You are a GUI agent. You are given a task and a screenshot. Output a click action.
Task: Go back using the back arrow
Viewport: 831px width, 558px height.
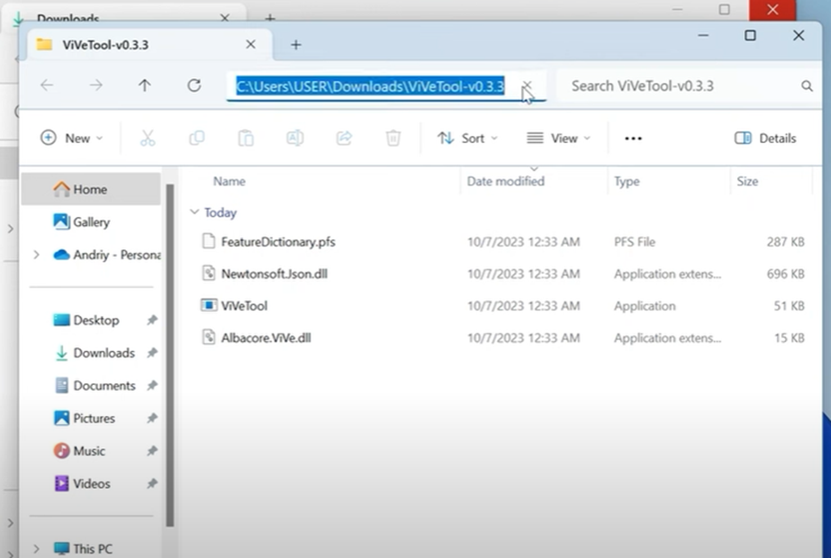(x=47, y=85)
